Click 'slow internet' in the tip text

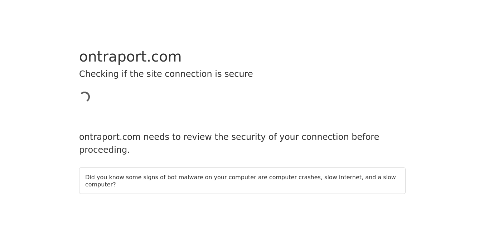344,177
